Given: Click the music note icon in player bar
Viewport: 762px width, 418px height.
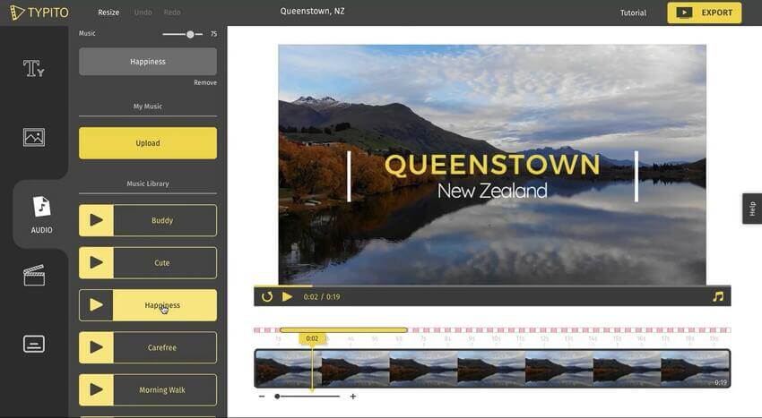Looking at the screenshot, I should pyautogui.click(x=718, y=296).
